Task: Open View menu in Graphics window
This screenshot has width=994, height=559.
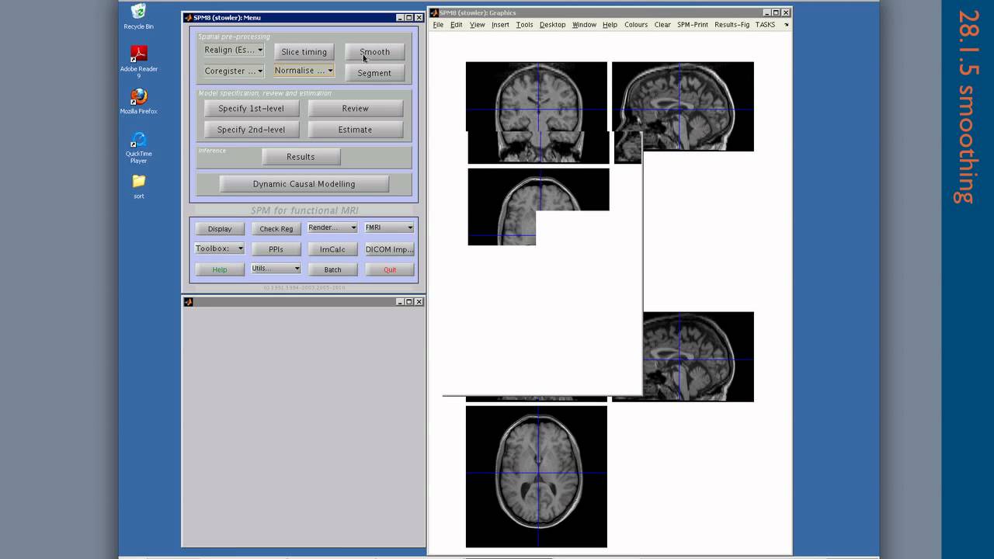Action: pos(477,25)
